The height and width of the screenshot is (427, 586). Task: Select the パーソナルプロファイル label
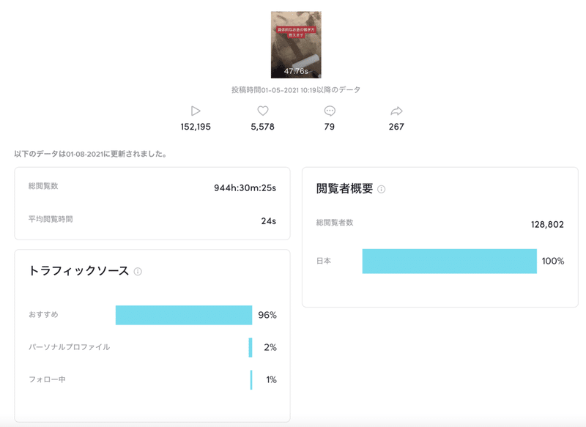pyautogui.click(x=69, y=347)
